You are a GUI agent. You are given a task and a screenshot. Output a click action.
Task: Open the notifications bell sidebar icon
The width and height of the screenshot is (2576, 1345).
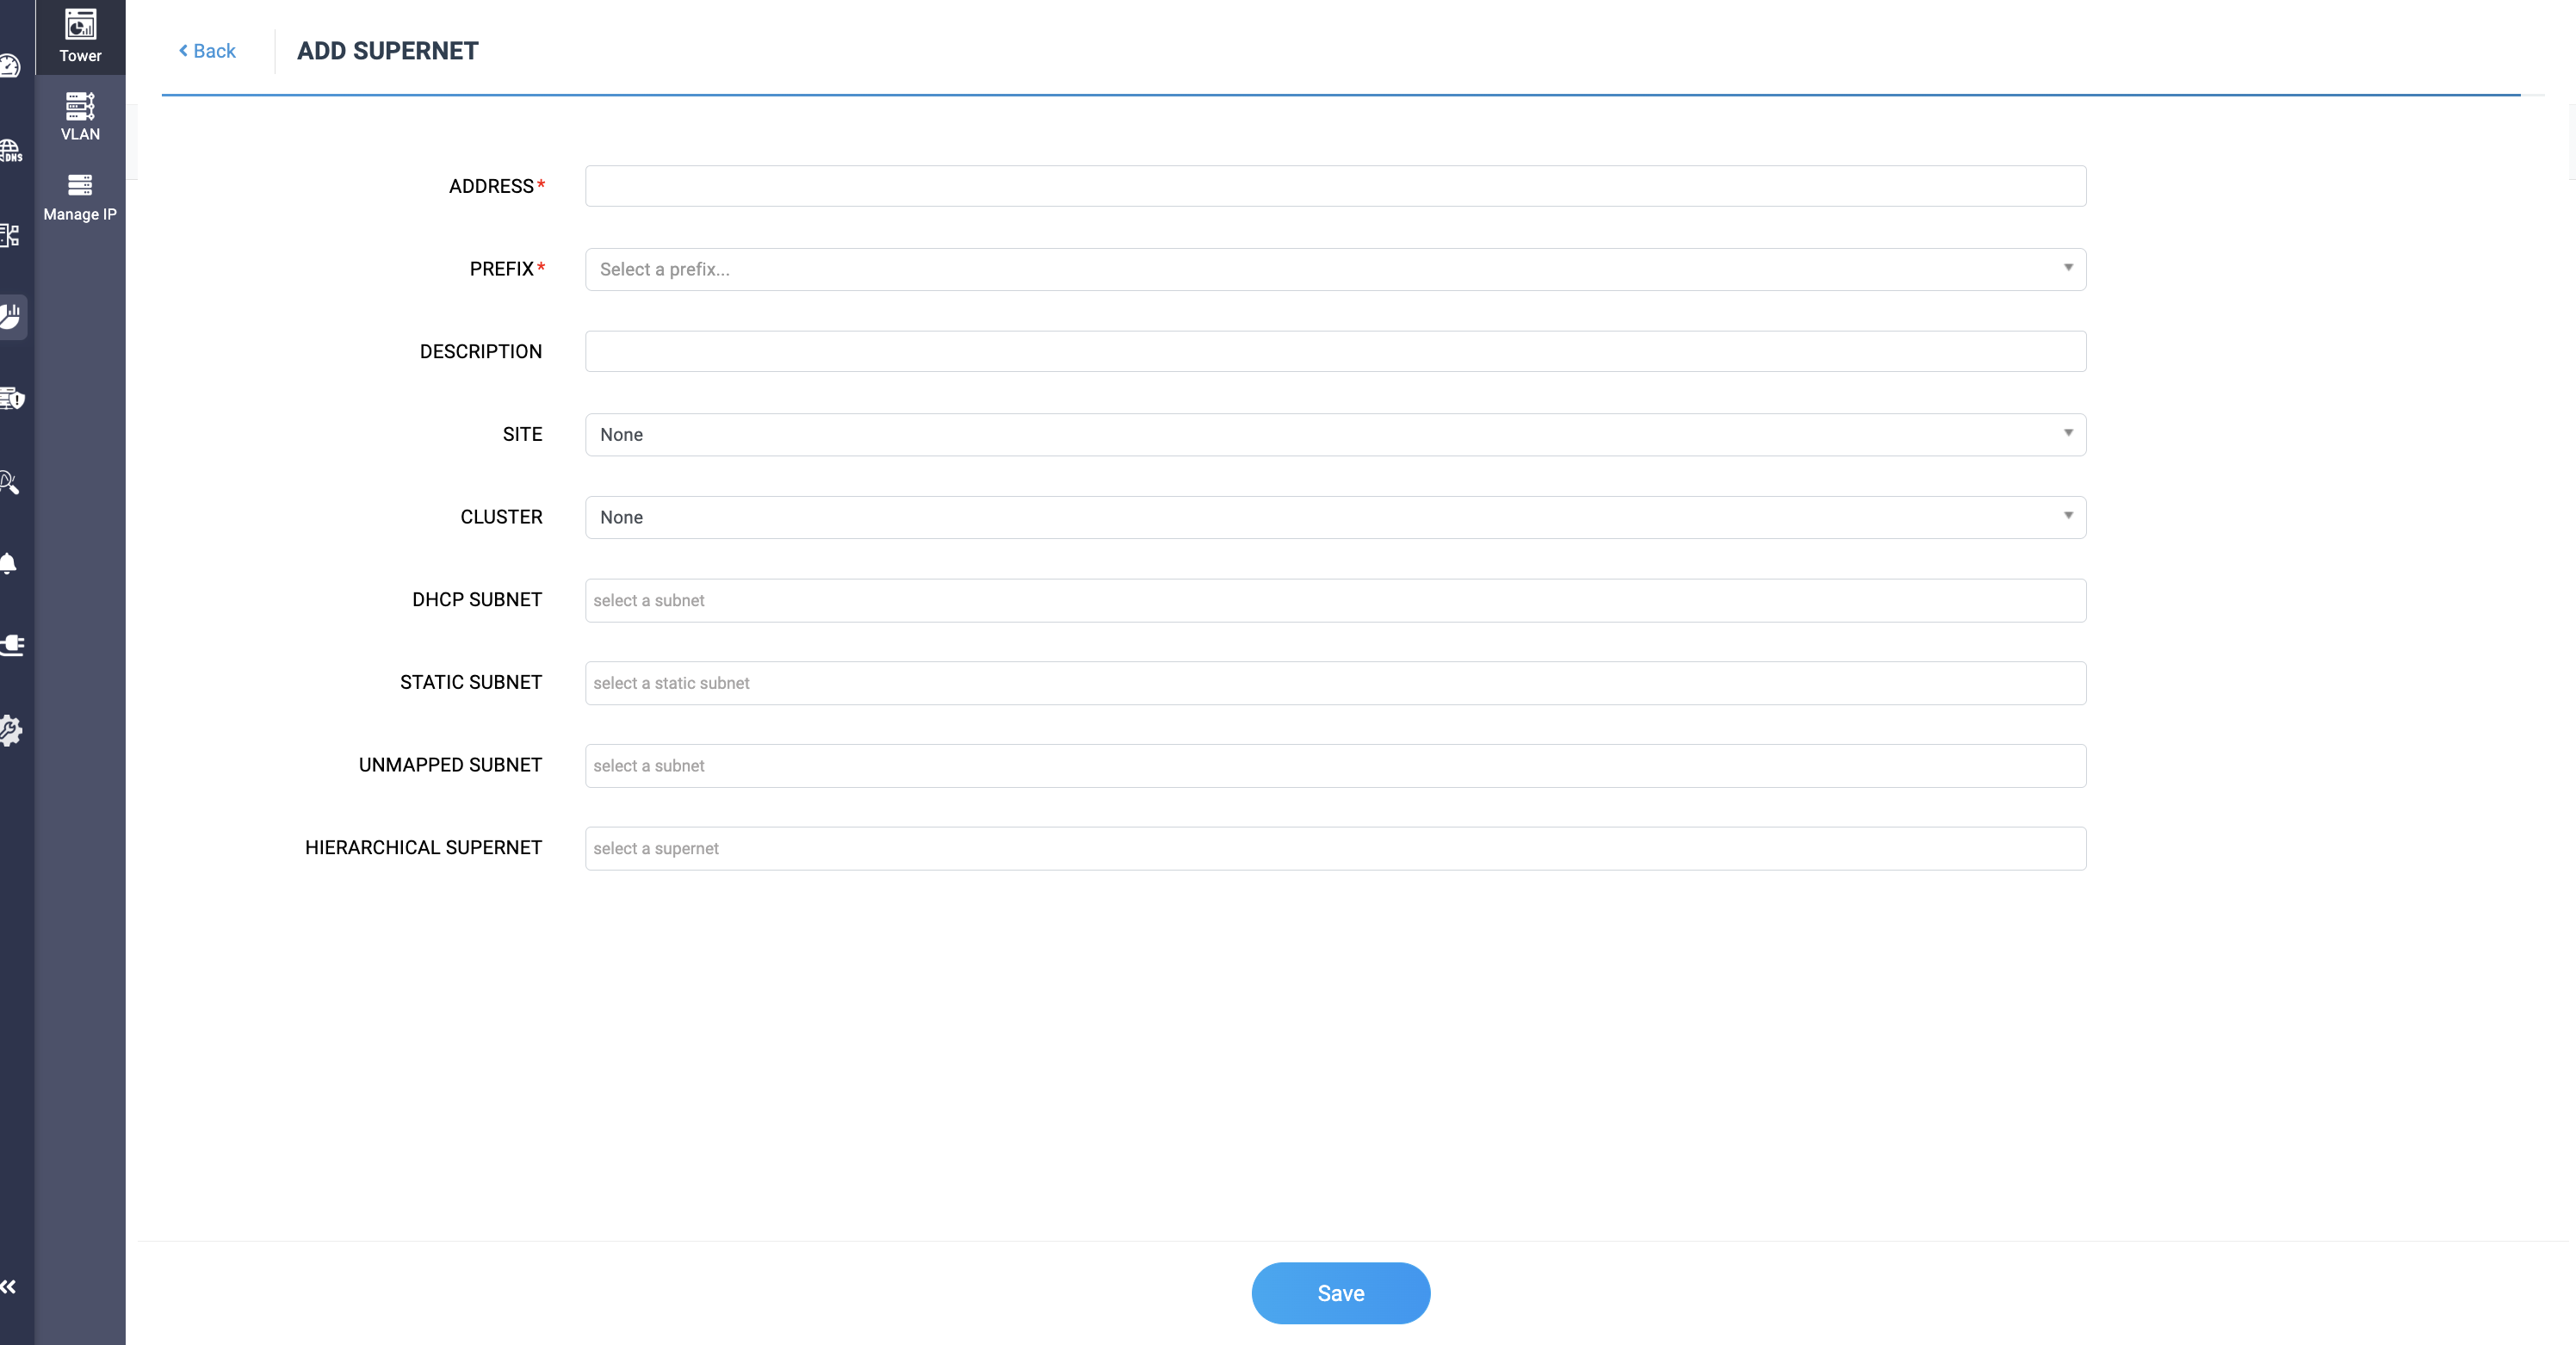coord(9,563)
